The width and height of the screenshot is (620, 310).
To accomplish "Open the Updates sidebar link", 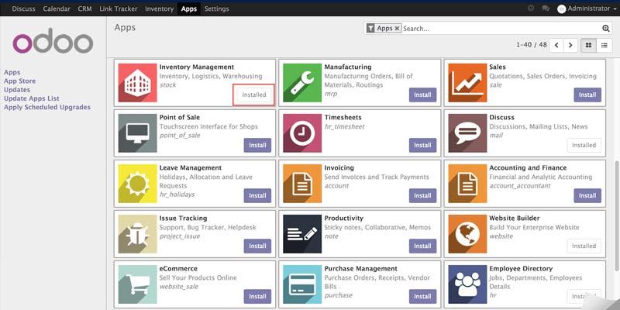I will 17,90.
